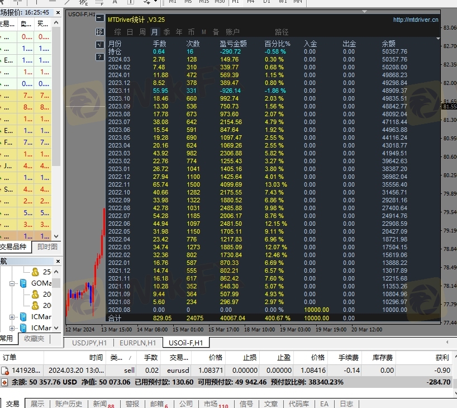
Task: Click the GOMa broker server icon
Action: (23, 283)
